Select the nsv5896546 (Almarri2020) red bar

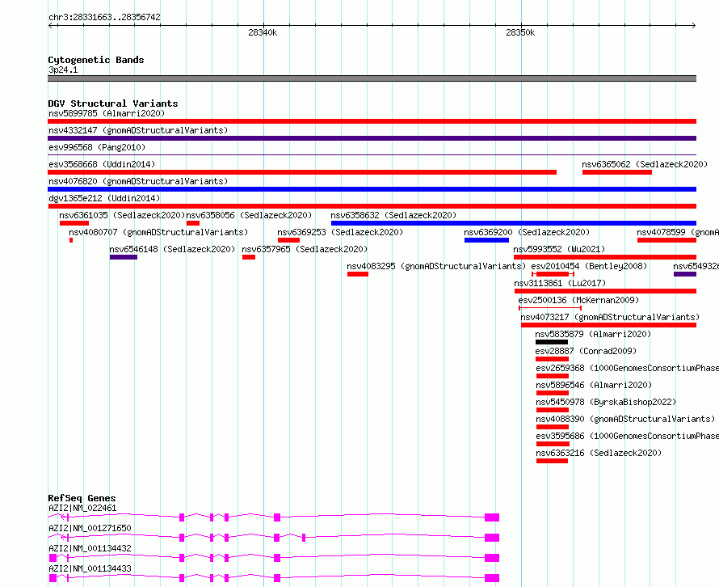click(552, 393)
